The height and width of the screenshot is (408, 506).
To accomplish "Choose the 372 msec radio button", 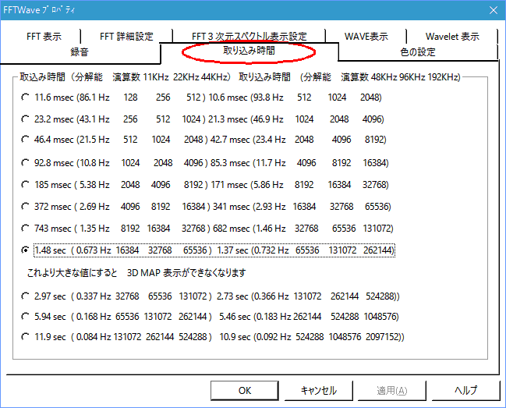I will [26, 208].
